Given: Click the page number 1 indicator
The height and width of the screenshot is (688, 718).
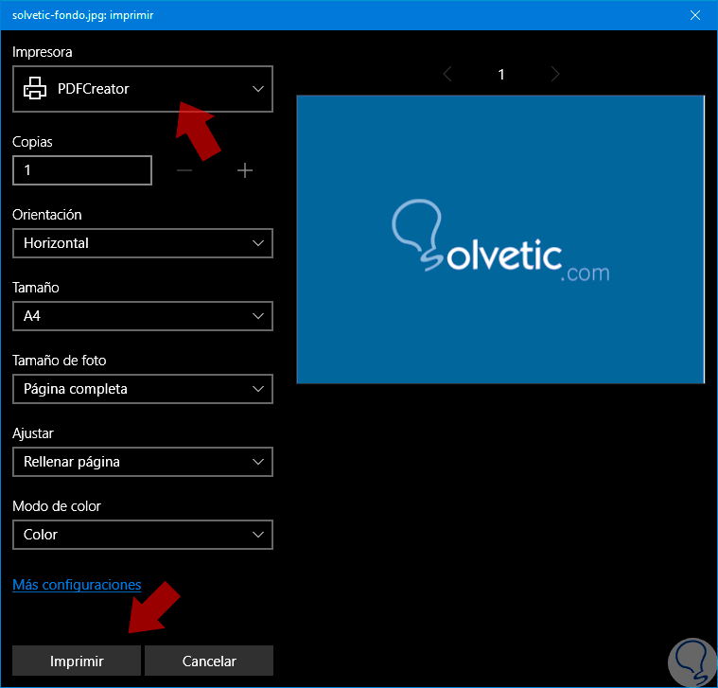Looking at the screenshot, I should coord(501,74).
